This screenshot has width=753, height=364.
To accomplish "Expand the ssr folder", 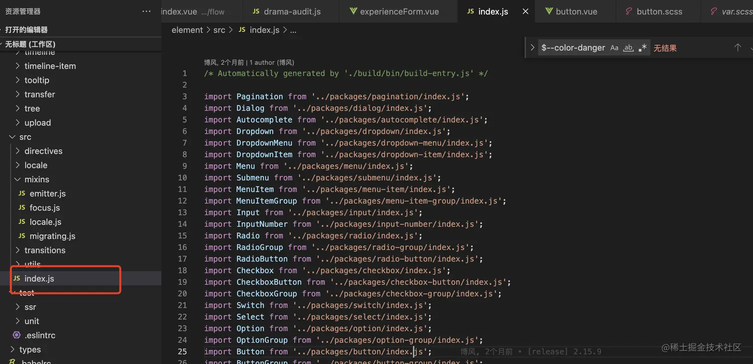I will point(30,307).
